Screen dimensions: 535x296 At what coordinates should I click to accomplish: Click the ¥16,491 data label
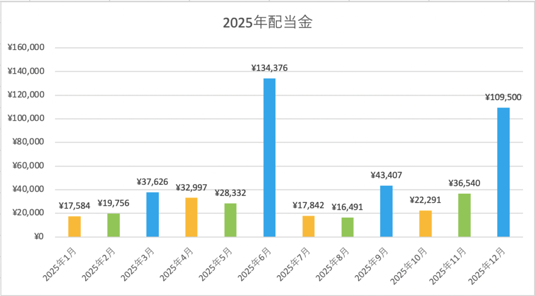pos(347,207)
